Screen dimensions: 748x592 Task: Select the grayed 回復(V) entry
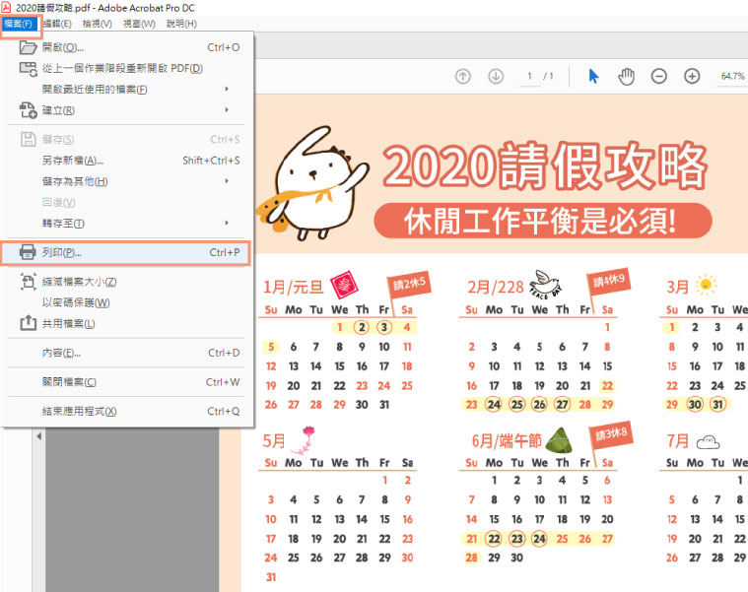[126, 203]
